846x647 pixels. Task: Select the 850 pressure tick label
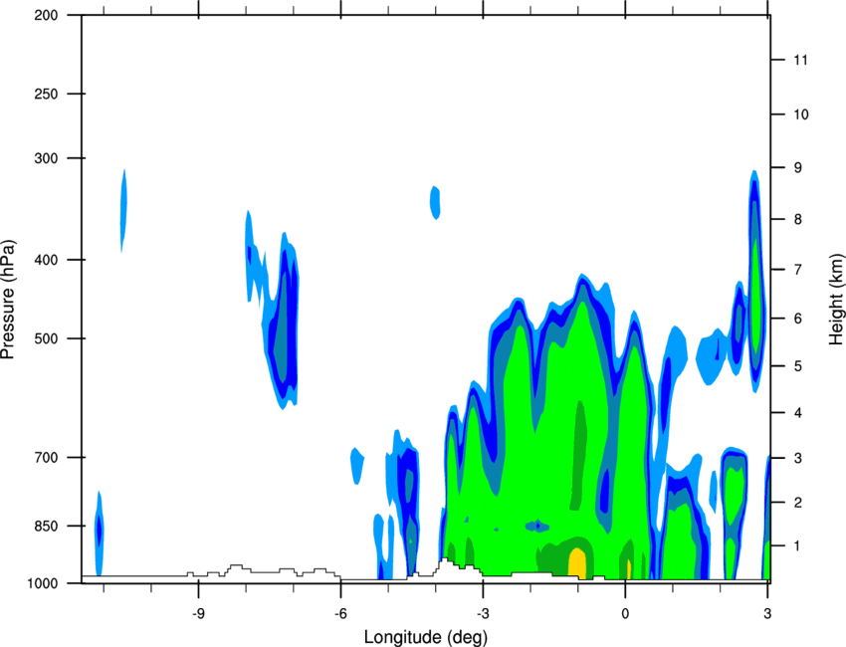tap(46, 526)
